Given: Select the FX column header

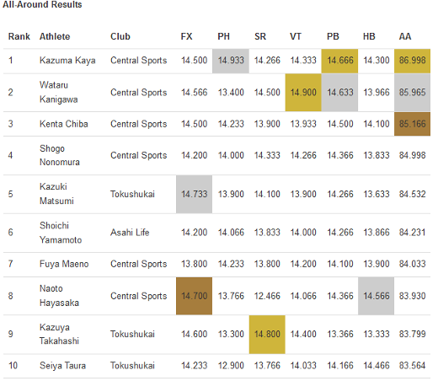Looking at the screenshot, I should [x=186, y=36].
